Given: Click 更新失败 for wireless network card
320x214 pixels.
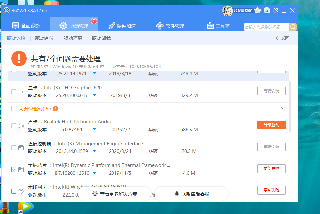Looking at the screenshot, I should point(272,190).
